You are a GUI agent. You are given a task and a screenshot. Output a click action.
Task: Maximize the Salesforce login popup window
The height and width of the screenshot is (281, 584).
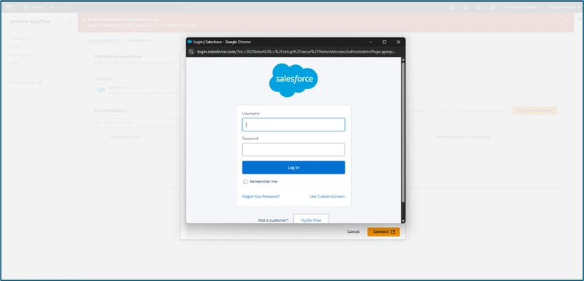tap(385, 42)
